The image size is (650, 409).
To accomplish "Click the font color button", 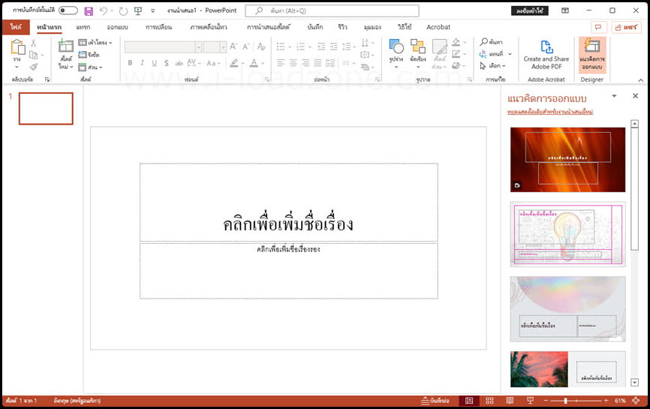I will pos(254,63).
